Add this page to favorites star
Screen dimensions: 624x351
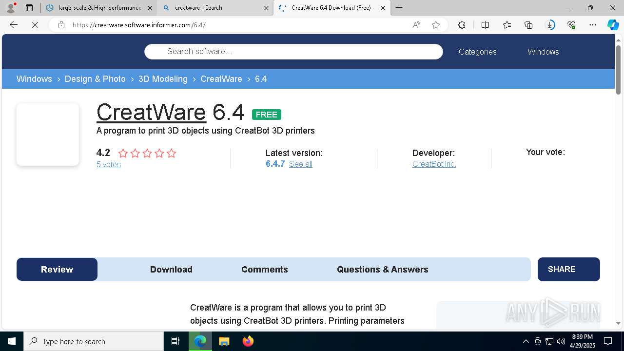pos(436,25)
